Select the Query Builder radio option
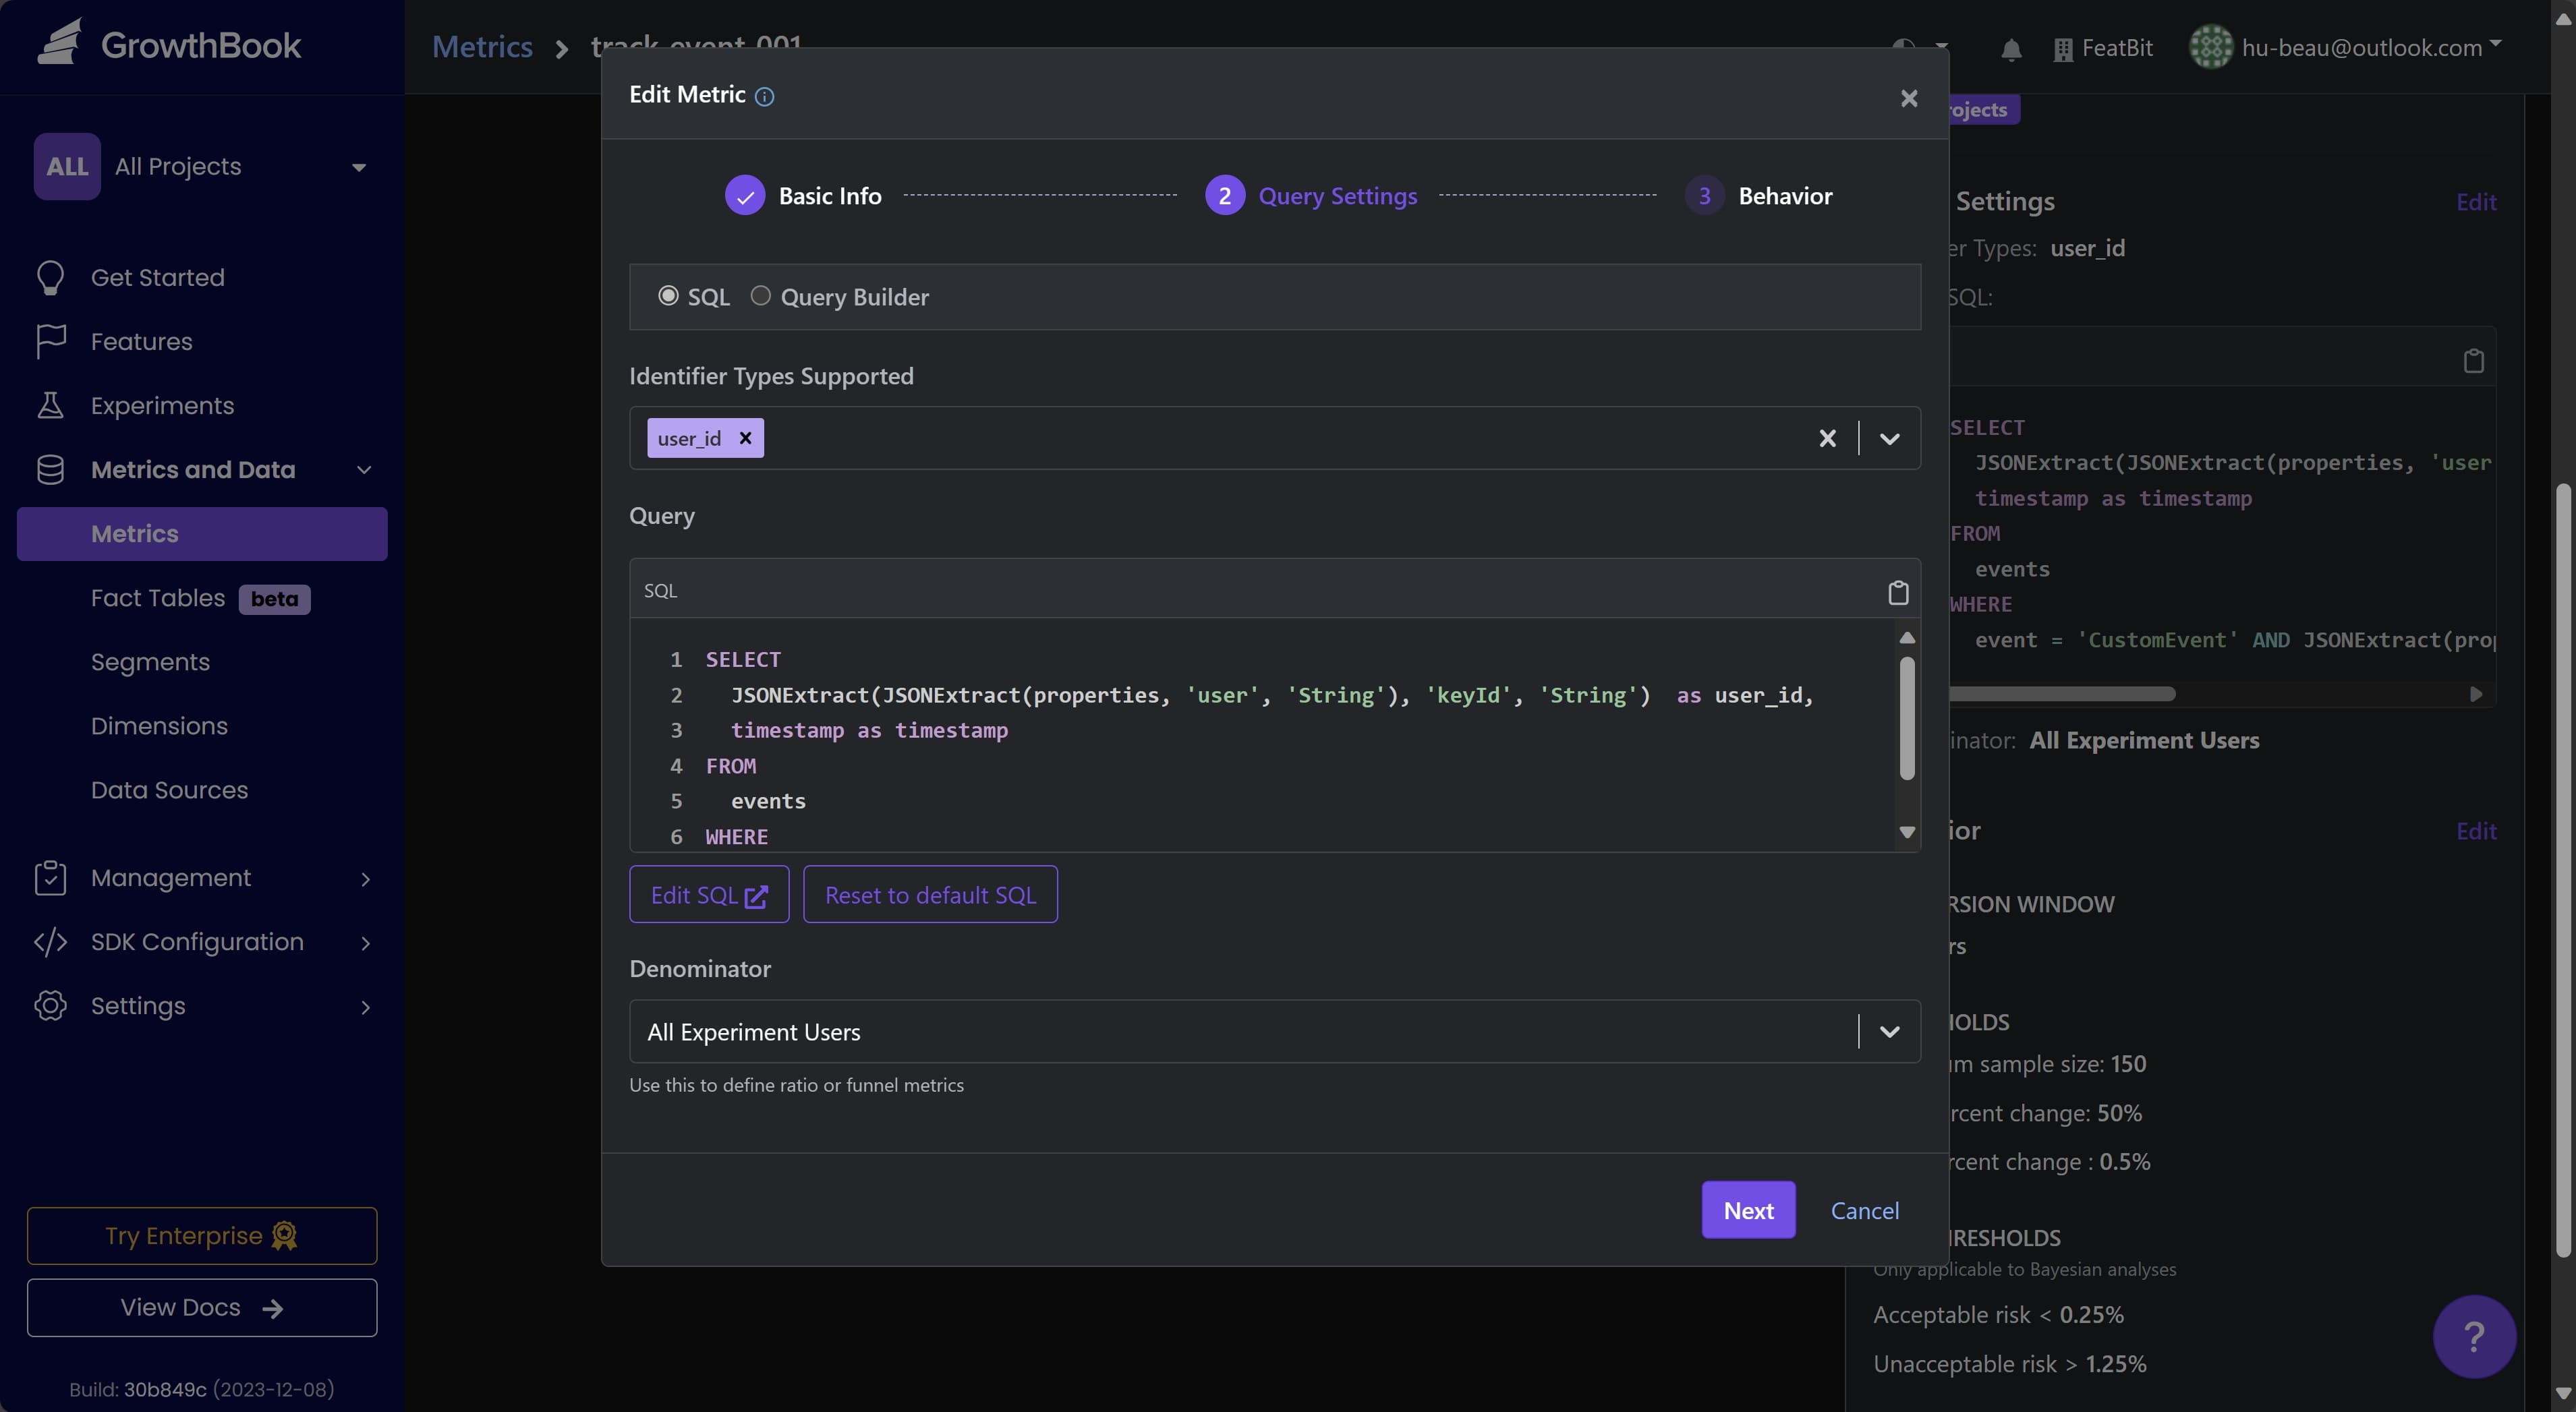The width and height of the screenshot is (2576, 1412). (761, 296)
